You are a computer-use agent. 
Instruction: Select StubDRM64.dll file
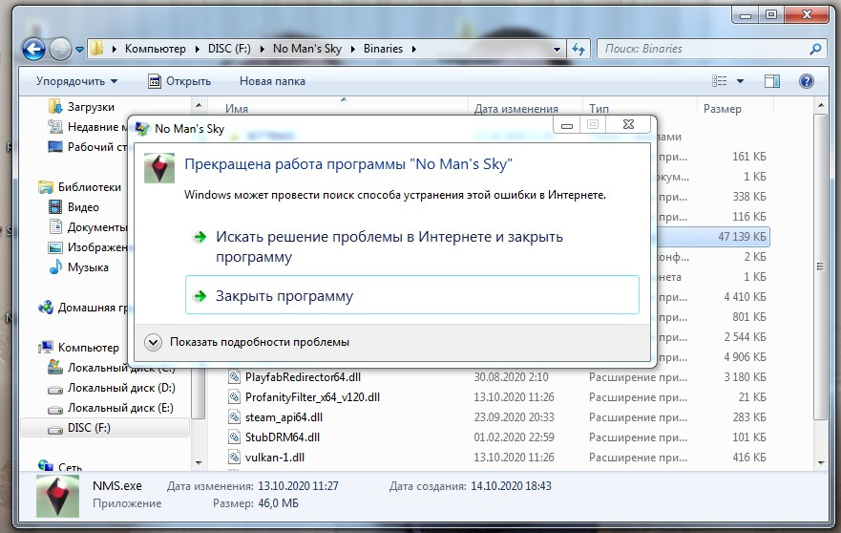(282, 437)
